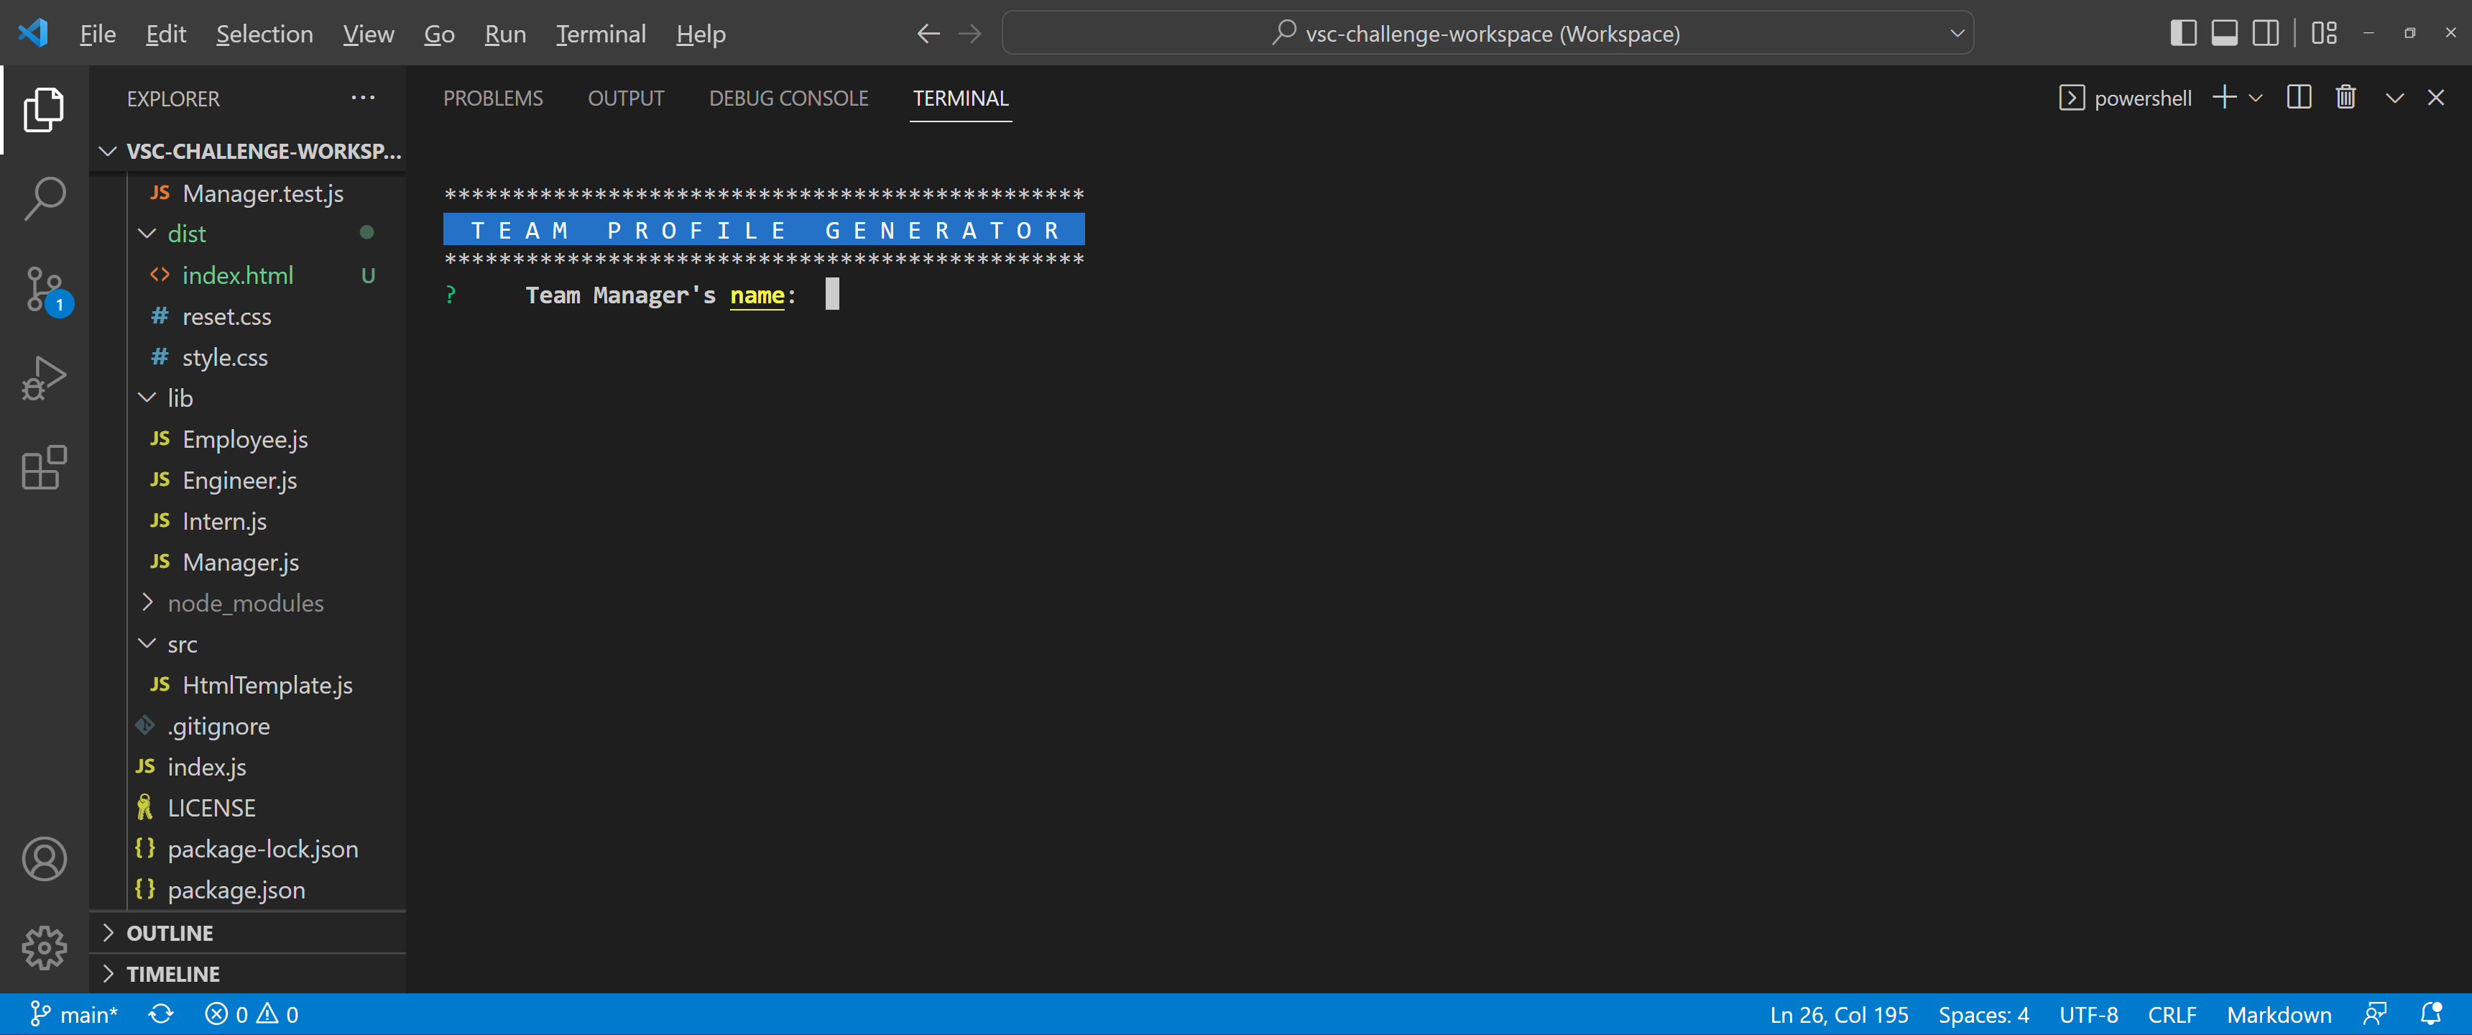
Task: Open Customize Layout button
Action: [x=2324, y=34]
